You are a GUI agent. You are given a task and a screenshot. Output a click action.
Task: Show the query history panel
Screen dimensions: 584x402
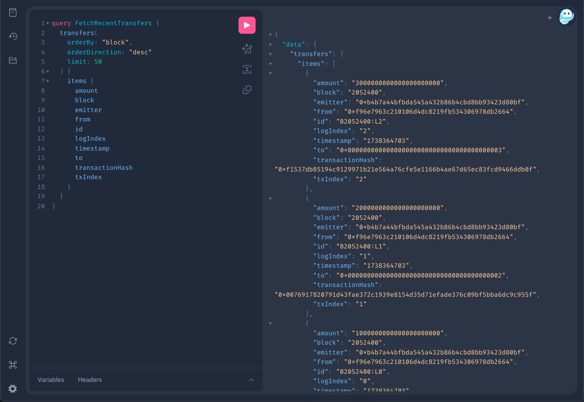click(13, 36)
